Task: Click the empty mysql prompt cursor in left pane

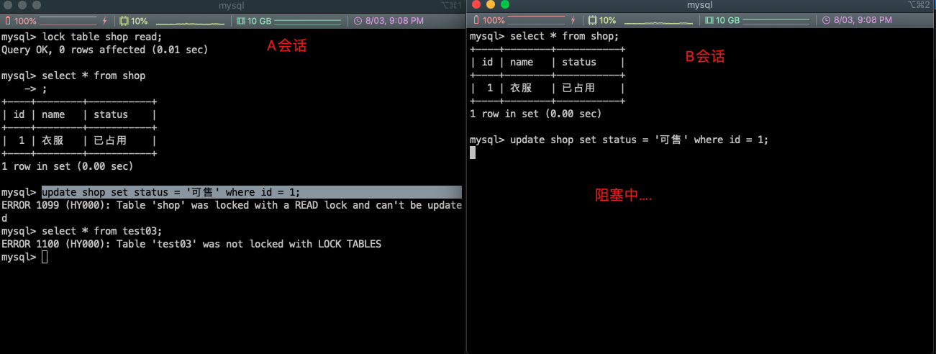Action: 45,257
